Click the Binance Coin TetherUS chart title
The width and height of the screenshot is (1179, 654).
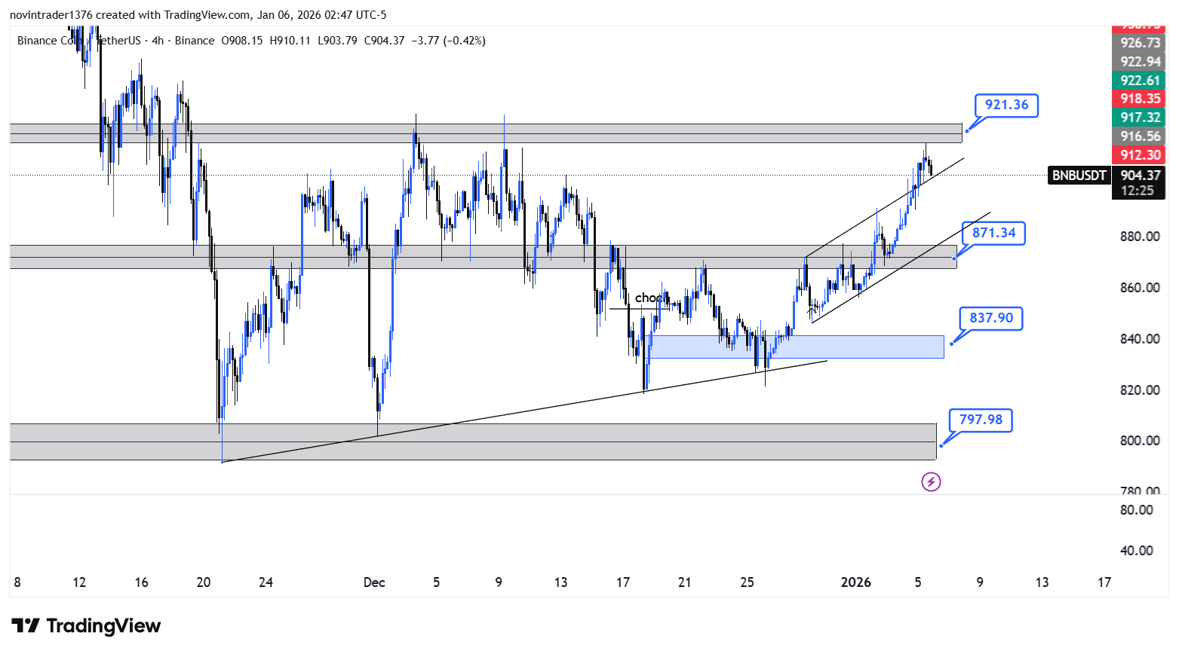coord(78,41)
